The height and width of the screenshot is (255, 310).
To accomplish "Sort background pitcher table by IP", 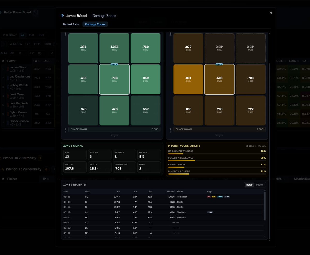I will 46,179.
